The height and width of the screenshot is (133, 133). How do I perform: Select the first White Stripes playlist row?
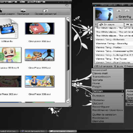(x=114, y=28)
